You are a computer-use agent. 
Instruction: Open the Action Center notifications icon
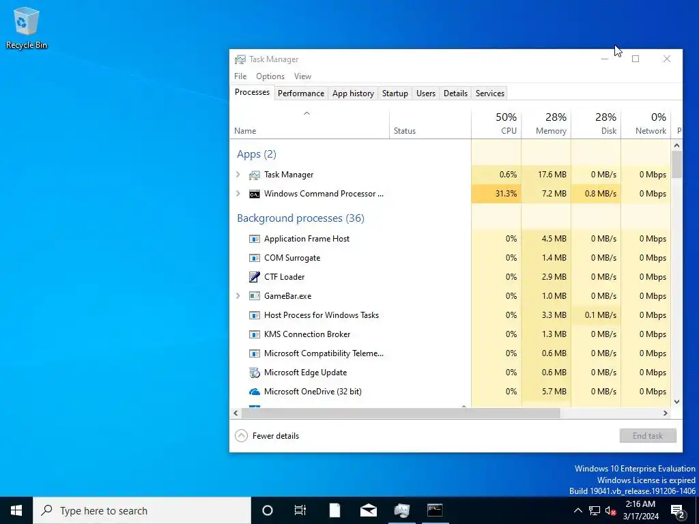pyautogui.click(x=678, y=511)
